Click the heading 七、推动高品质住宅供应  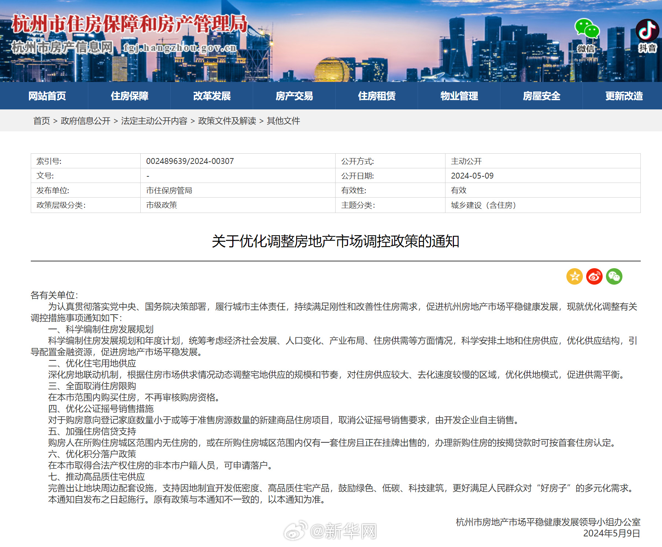[x=96, y=477]
